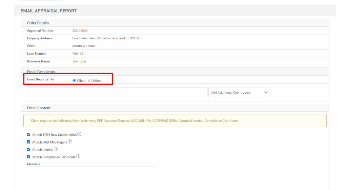Click the Borrower Name label
Image resolution: width=347 pixels, height=190 pixels.
pos(38,61)
